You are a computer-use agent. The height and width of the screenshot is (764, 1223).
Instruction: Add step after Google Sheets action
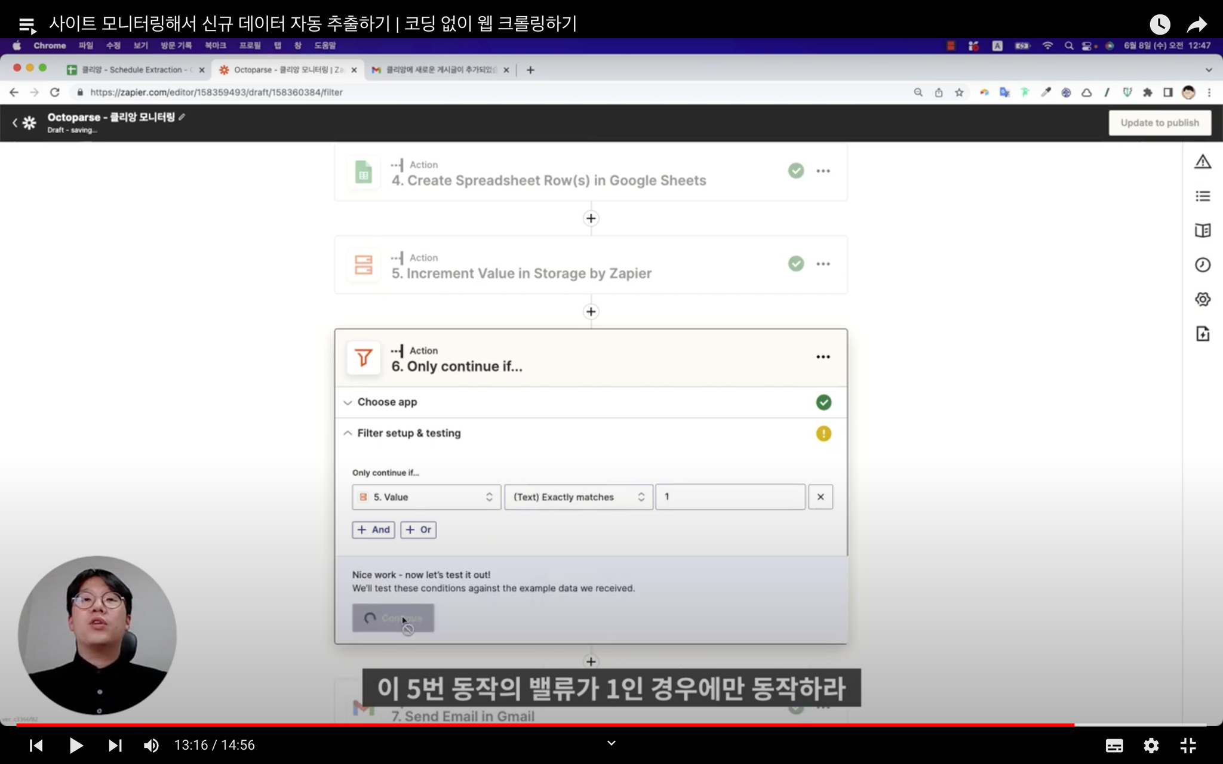[x=591, y=218]
